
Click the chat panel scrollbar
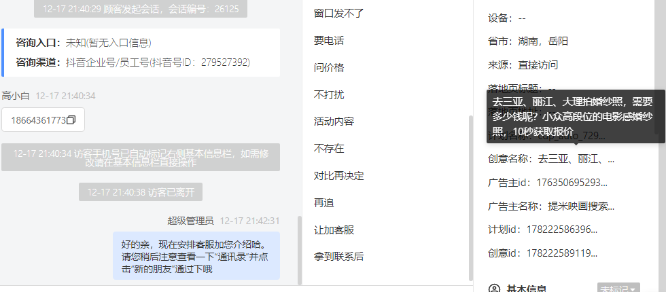[300, 251]
